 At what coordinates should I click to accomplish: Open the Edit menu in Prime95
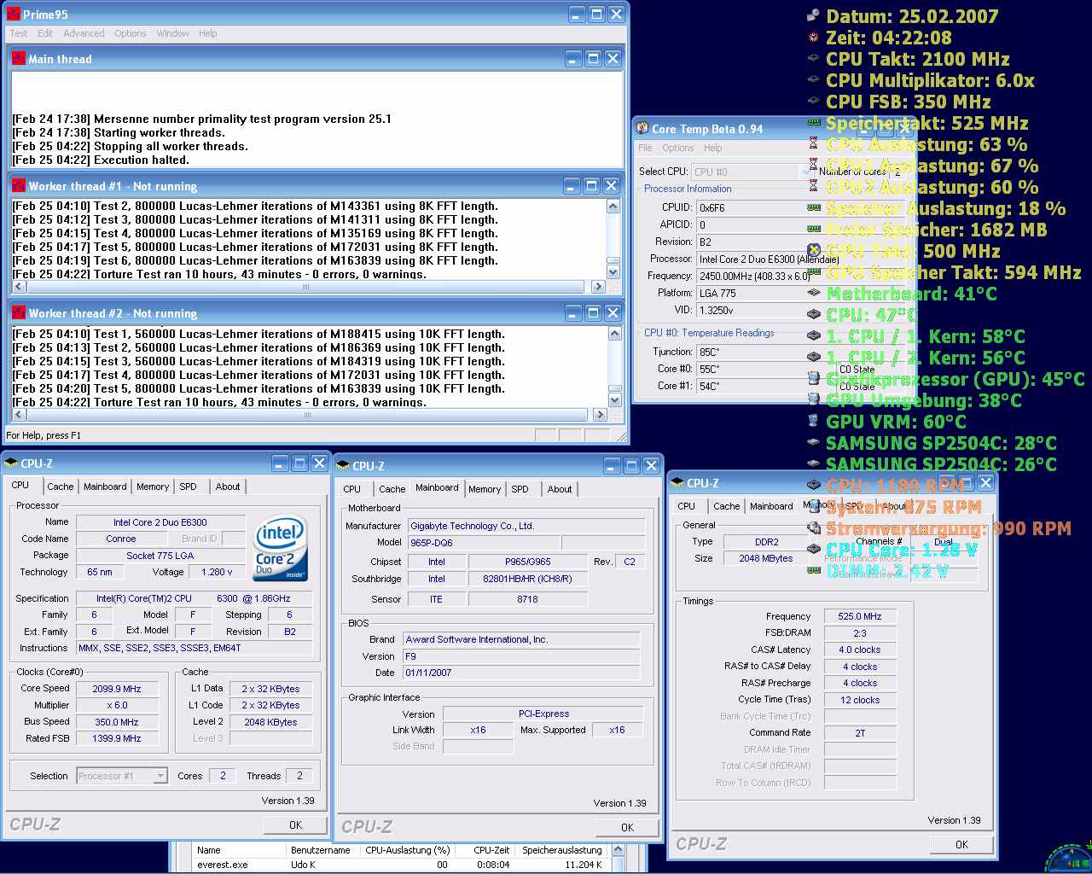(45, 33)
